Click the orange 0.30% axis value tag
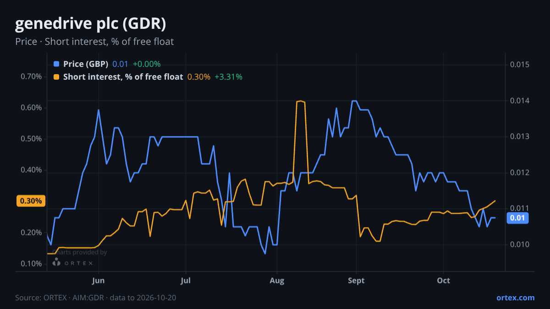 point(31,201)
